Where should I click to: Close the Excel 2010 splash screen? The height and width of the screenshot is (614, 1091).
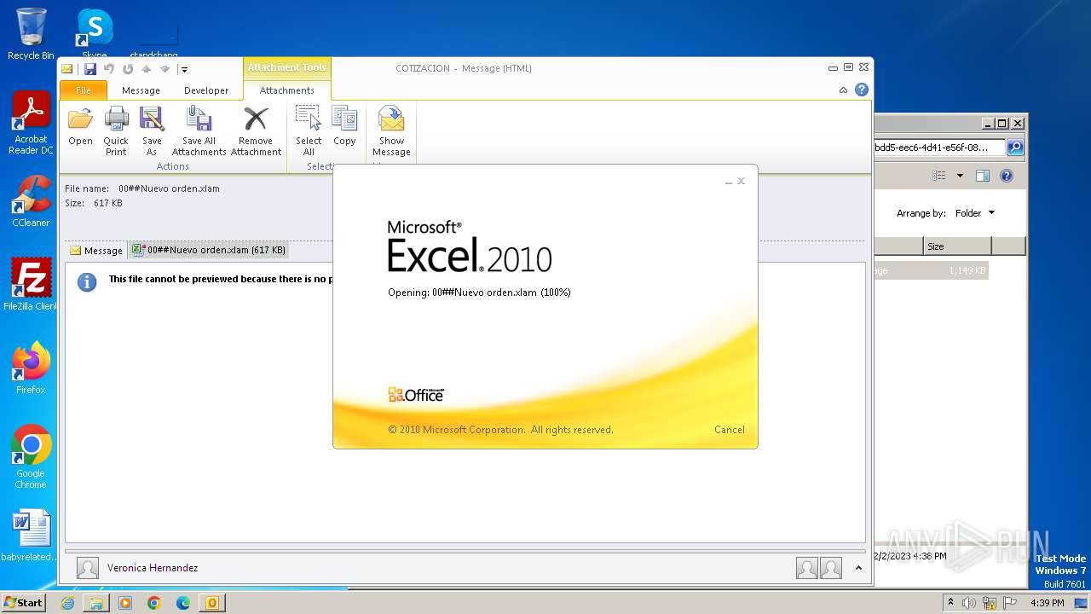click(742, 181)
